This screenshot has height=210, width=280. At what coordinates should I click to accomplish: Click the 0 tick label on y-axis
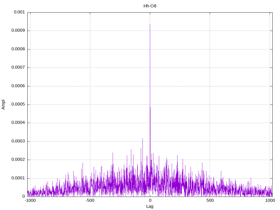24,197
